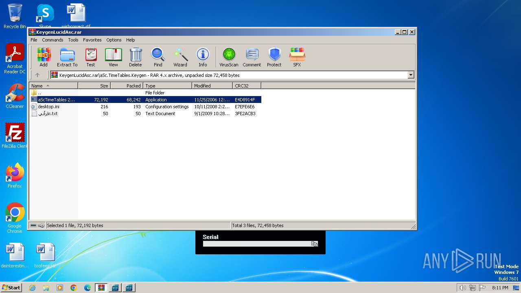Select the FileZilla Client desktop icon
Screen dimensions: 521x293
(x=15, y=136)
